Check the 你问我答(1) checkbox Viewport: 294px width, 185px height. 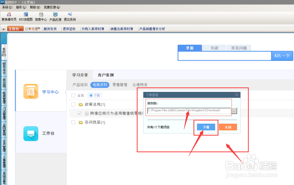coord(73,122)
